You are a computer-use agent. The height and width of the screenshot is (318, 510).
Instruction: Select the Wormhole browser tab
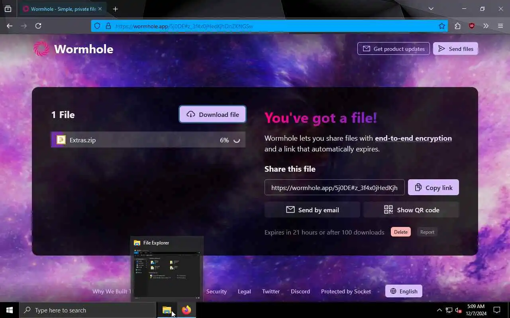tap(62, 9)
